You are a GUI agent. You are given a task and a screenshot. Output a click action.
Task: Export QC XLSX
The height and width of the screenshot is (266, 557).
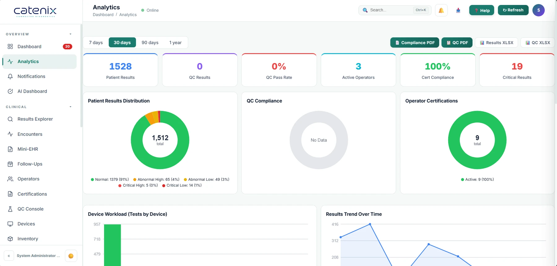[x=538, y=43]
